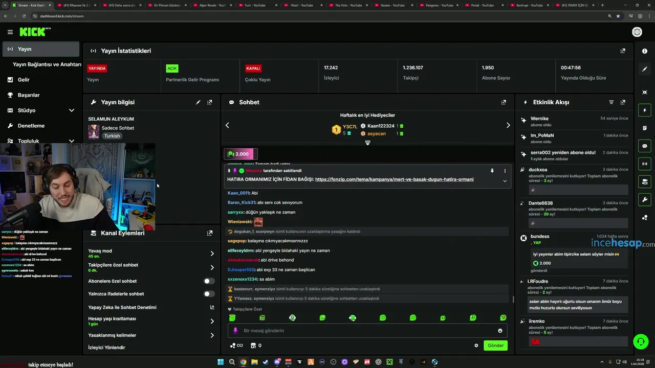
Task: Open the pinned message three-dot menu
Action: click(x=505, y=171)
